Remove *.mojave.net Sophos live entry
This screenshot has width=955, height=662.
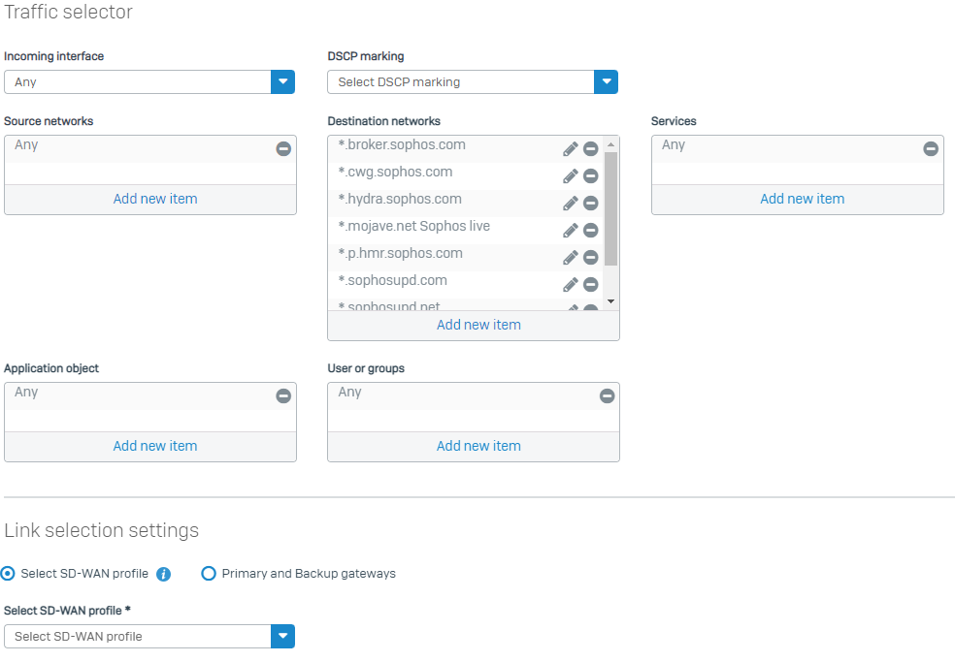click(x=590, y=231)
